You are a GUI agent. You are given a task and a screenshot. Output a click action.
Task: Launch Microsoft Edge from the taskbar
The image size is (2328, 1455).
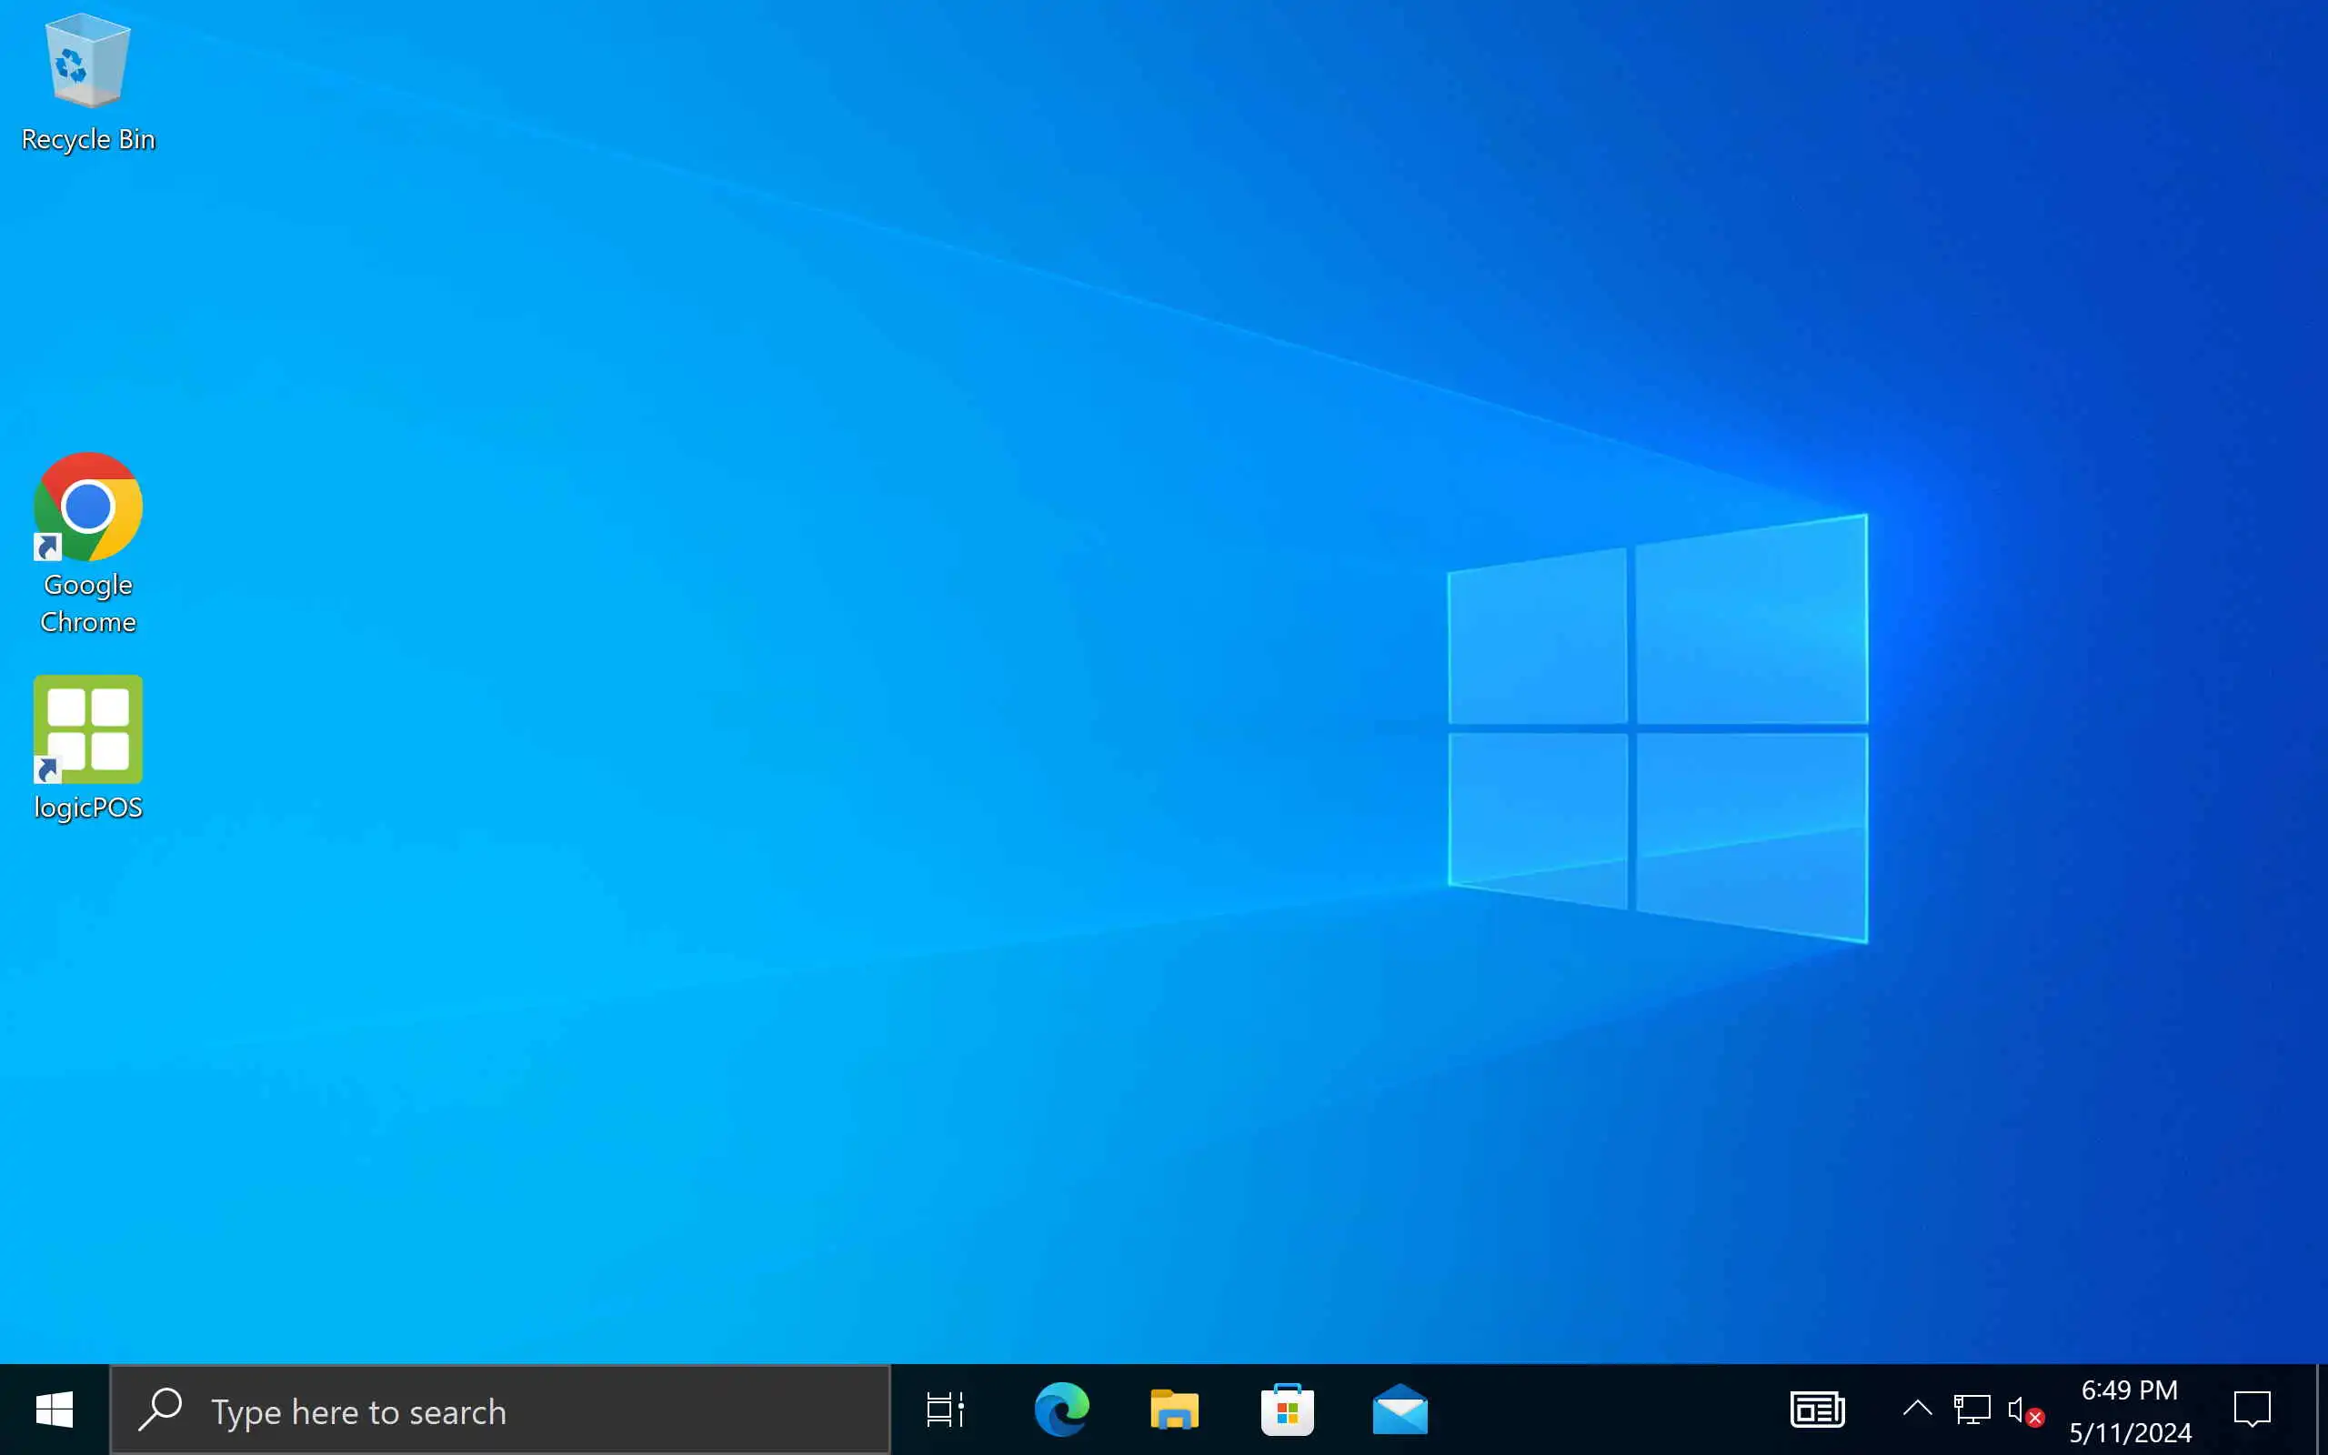1061,1410
